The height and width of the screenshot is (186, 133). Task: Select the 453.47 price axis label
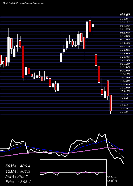click(x=124, y=22)
